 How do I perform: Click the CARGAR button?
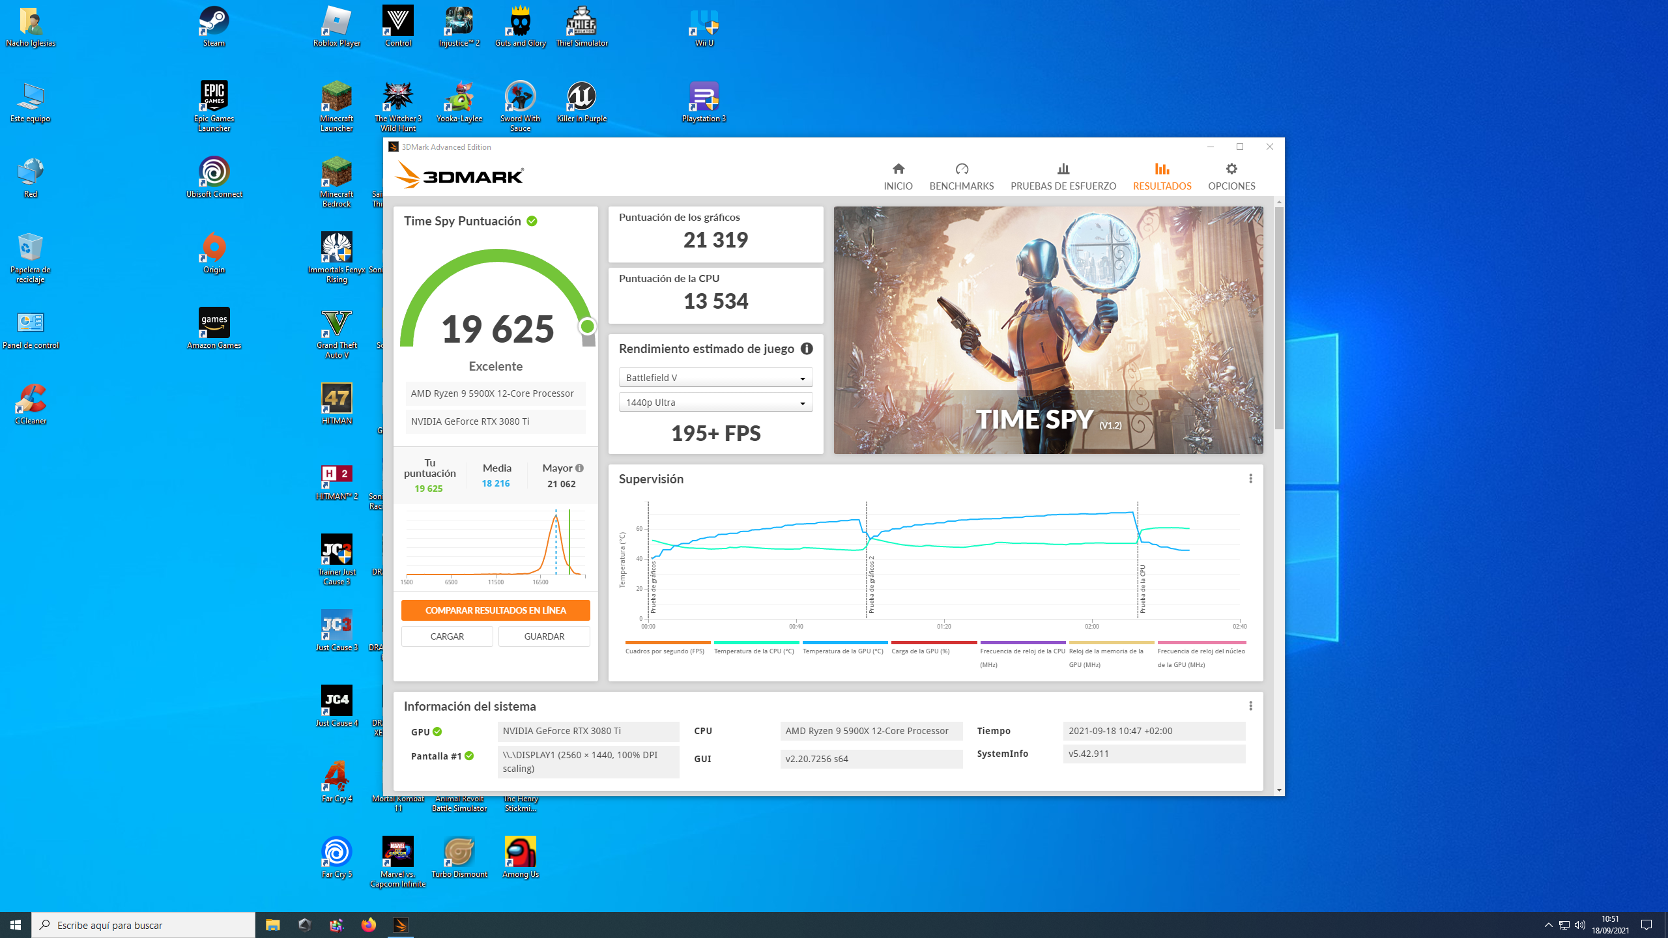(447, 636)
